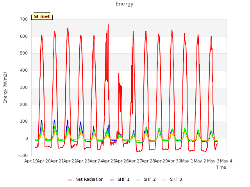The image size is (250, 187).
Task: Click the Apr 24 x-axis tick label
Action: coord(96,161)
